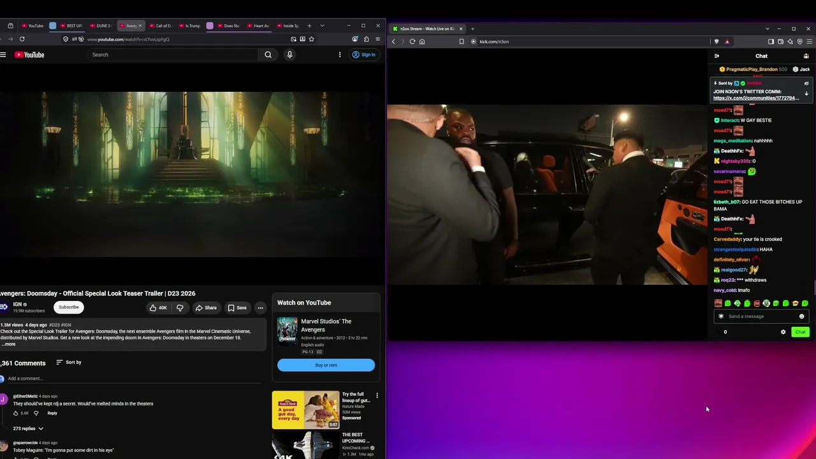Image resolution: width=816 pixels, height=459 pixels.
Task: Click the Send a message chat field
Action: coord(761,316)
